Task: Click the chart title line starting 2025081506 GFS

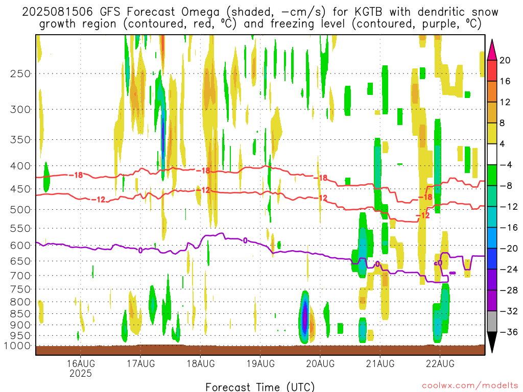Action: click(x=260, y=12)
